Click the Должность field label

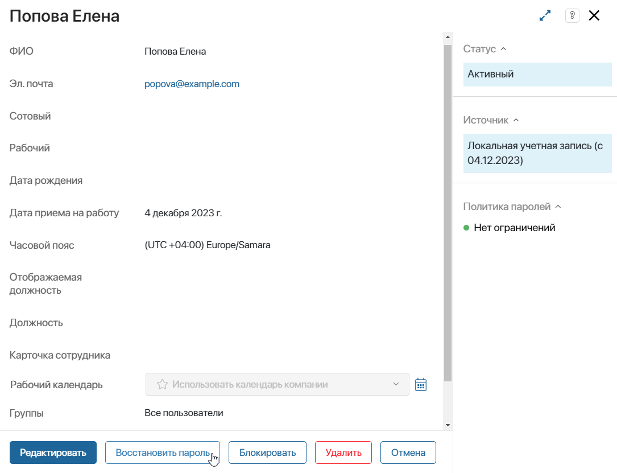pyautogui.click(x=36, y=323)
